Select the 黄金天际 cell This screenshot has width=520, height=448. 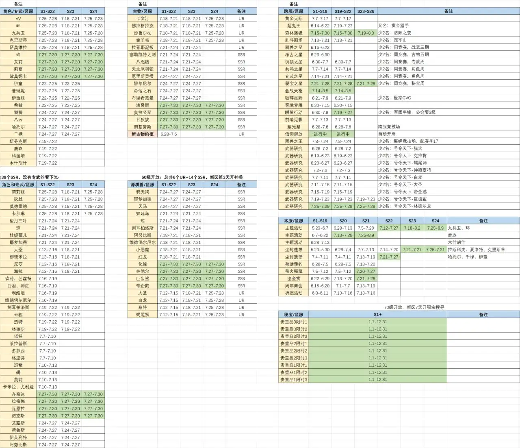(x=293, y=19)
